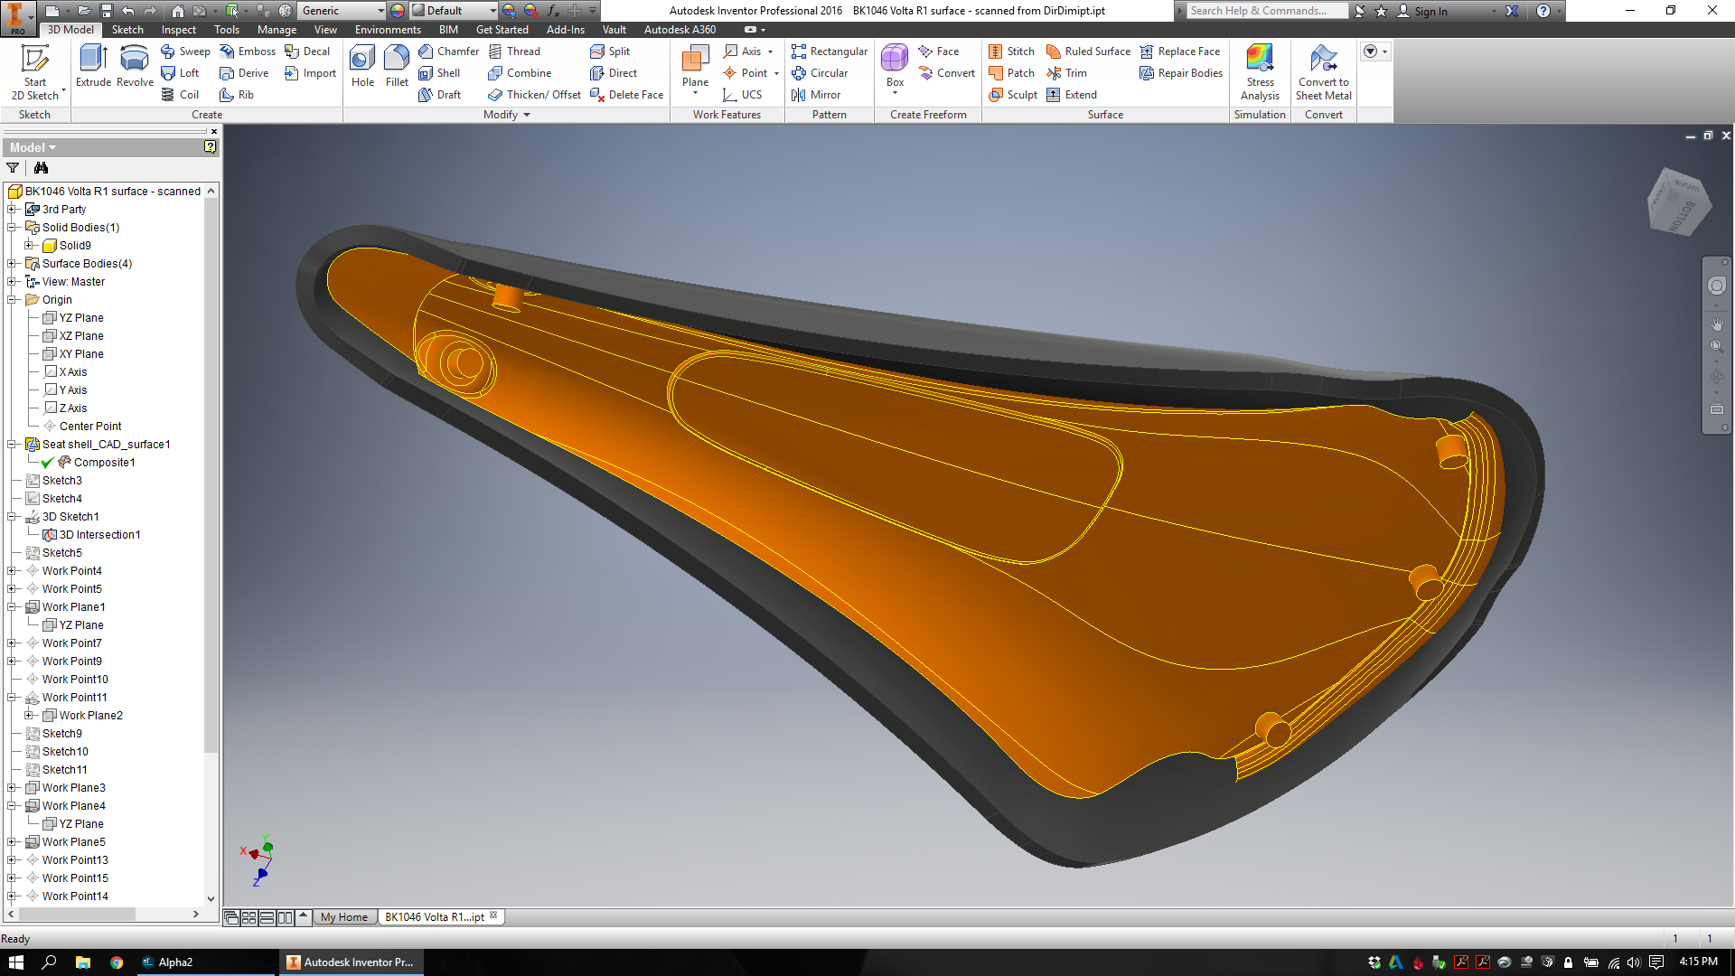1735x976 pixels.
Task: Open the Inspect ribbon tab
Action: (x=179, y=30)
